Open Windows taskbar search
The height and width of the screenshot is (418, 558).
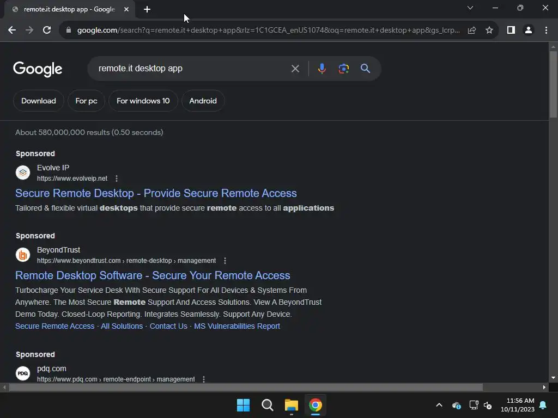pyautogui.click(x=267, y=405)
